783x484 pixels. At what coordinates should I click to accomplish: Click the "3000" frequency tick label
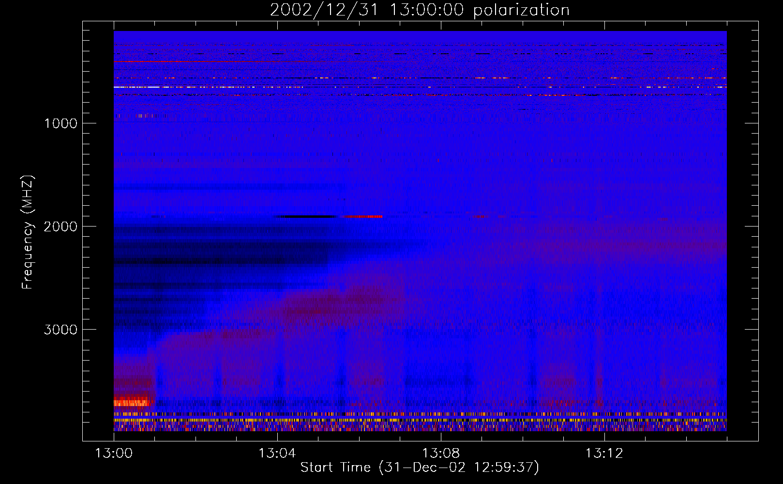point(60,330)
